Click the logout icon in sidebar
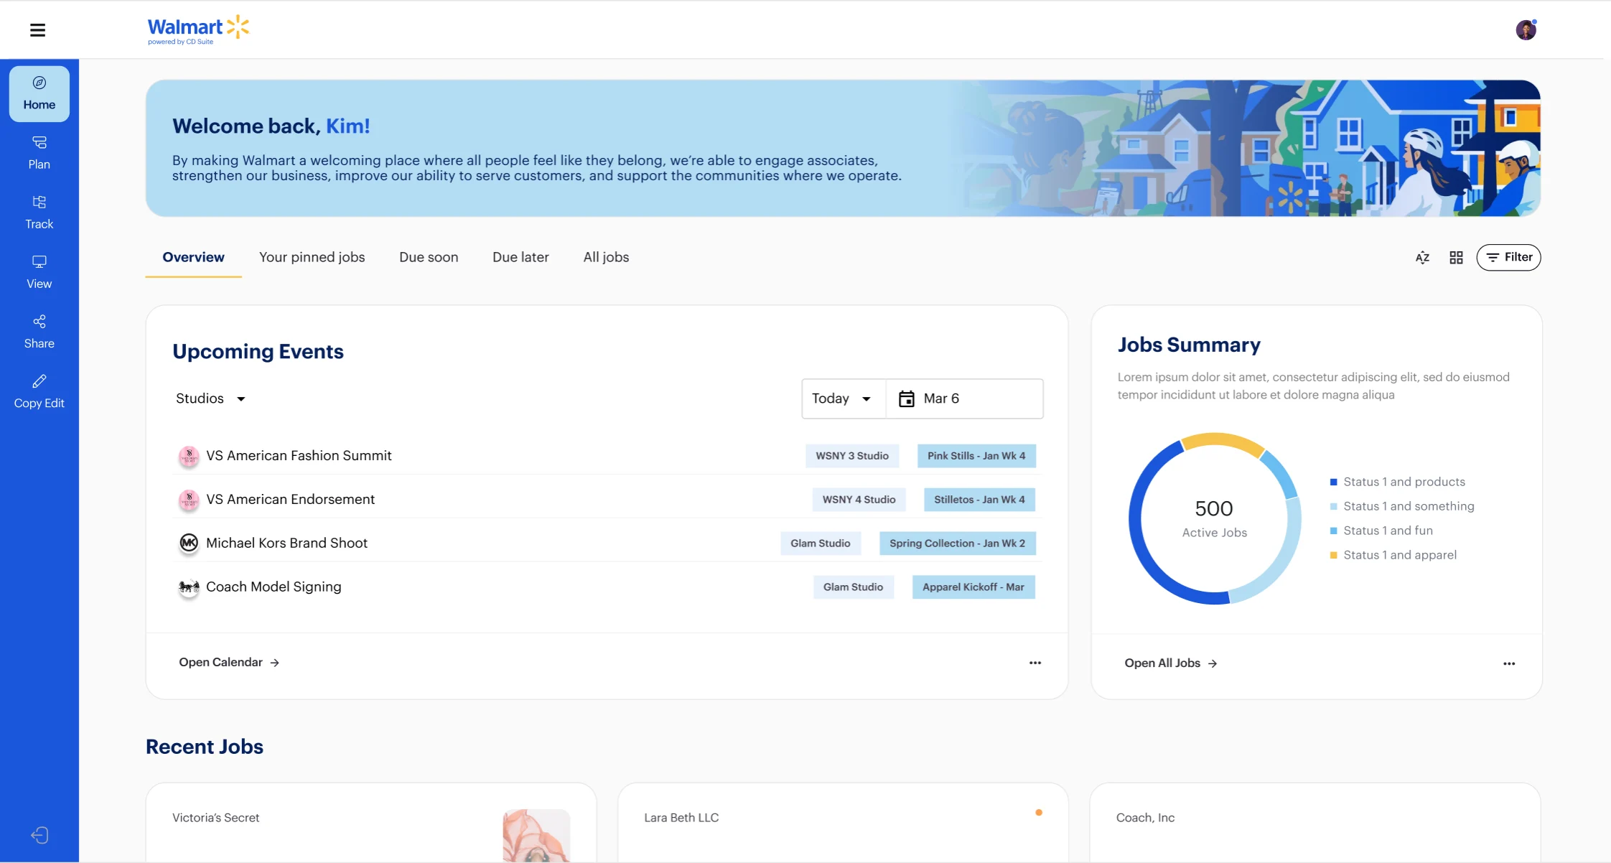Viewport: 1611px width, 863px height. 39,835
